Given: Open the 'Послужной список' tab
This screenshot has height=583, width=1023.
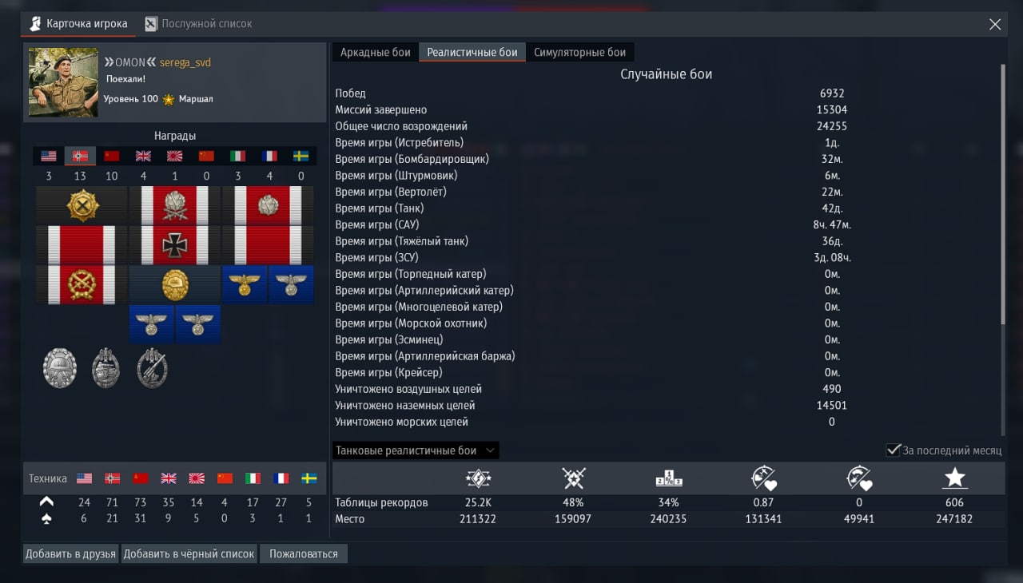Looking at the screenshot, I should point(198,24).
